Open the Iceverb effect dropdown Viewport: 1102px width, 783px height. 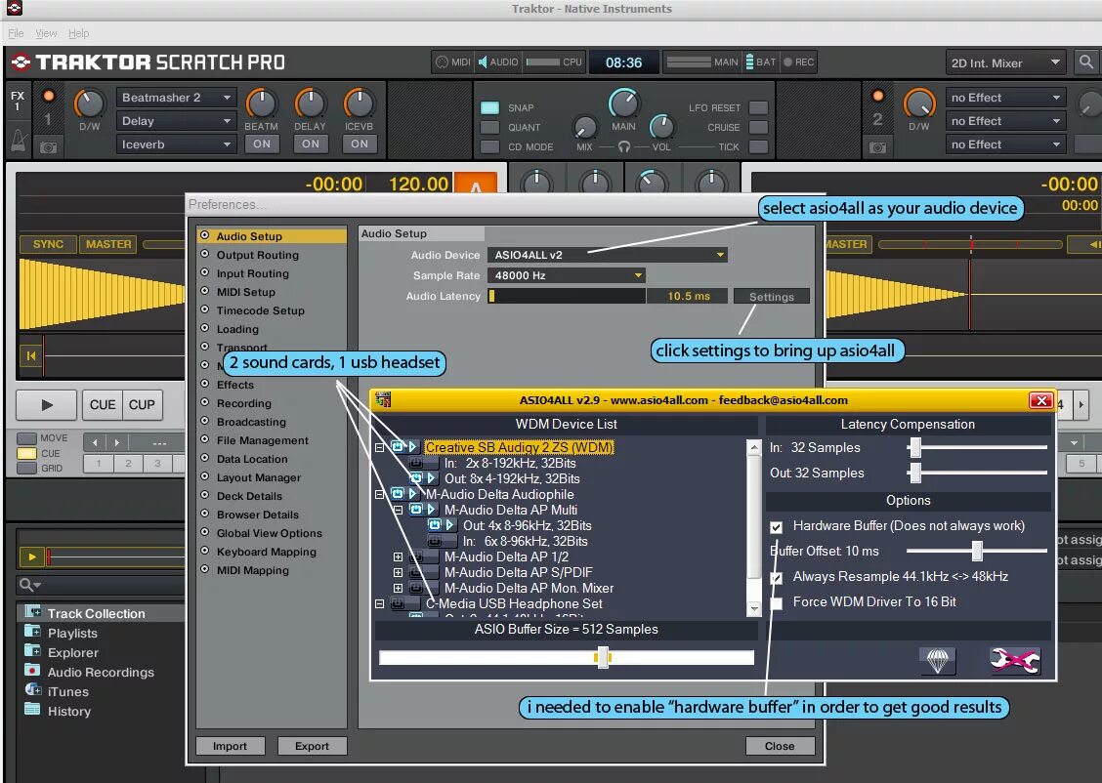(x=176, y=144)
